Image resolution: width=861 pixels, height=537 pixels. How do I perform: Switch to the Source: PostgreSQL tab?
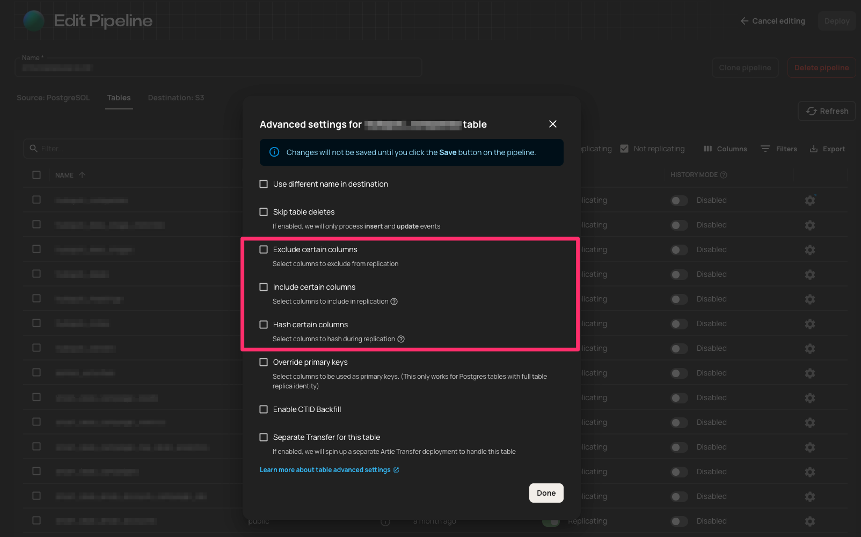pyautogui.click(x=53, y=98)
